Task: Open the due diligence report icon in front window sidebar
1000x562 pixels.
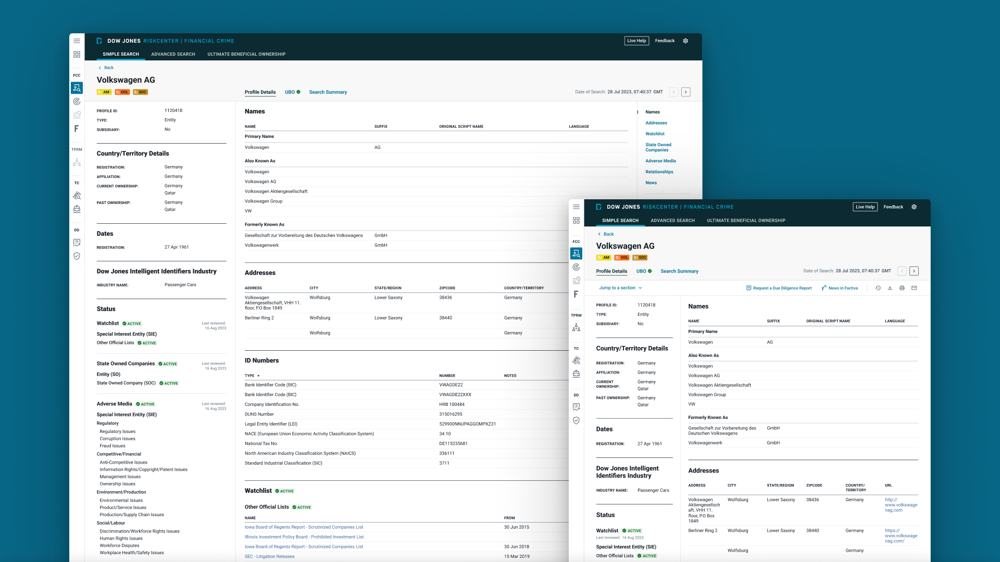Action: (x=576, y=407)
